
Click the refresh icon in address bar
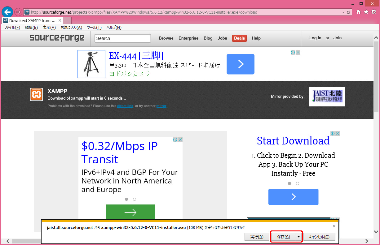pyautogui.click(x=348, y=12)
